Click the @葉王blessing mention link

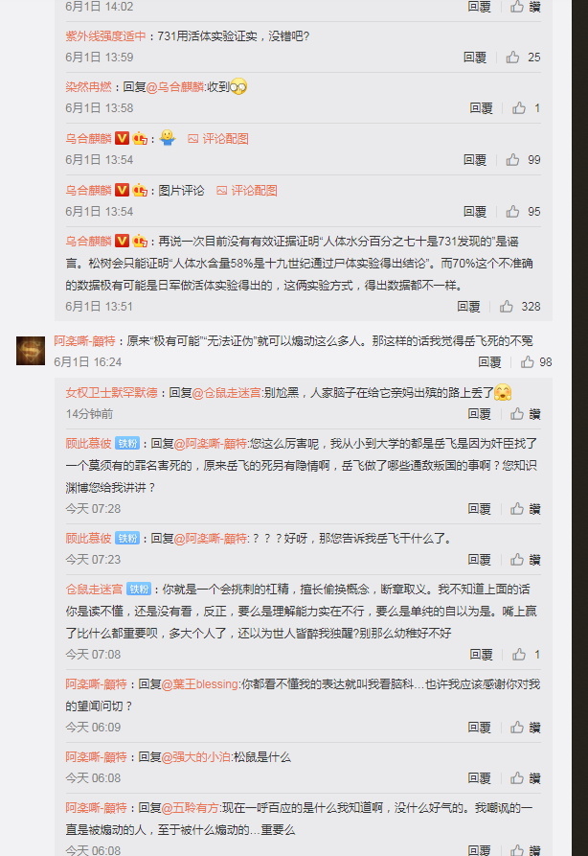pyautogui.click(x=200, y=684)
